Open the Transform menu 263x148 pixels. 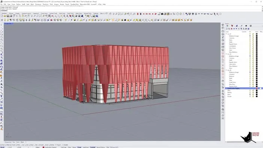(x=45, y=4)
